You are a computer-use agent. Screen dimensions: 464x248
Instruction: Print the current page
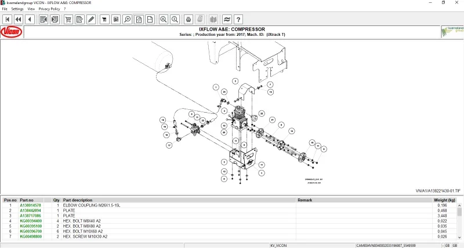click(x=188, y=20)
